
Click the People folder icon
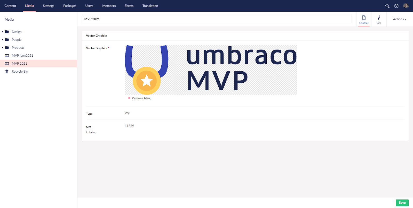click(x=7, y=40)
